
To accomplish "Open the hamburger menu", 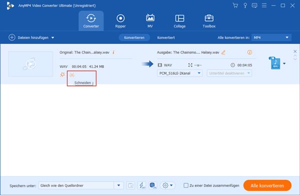I will click(x=264, y=5).
